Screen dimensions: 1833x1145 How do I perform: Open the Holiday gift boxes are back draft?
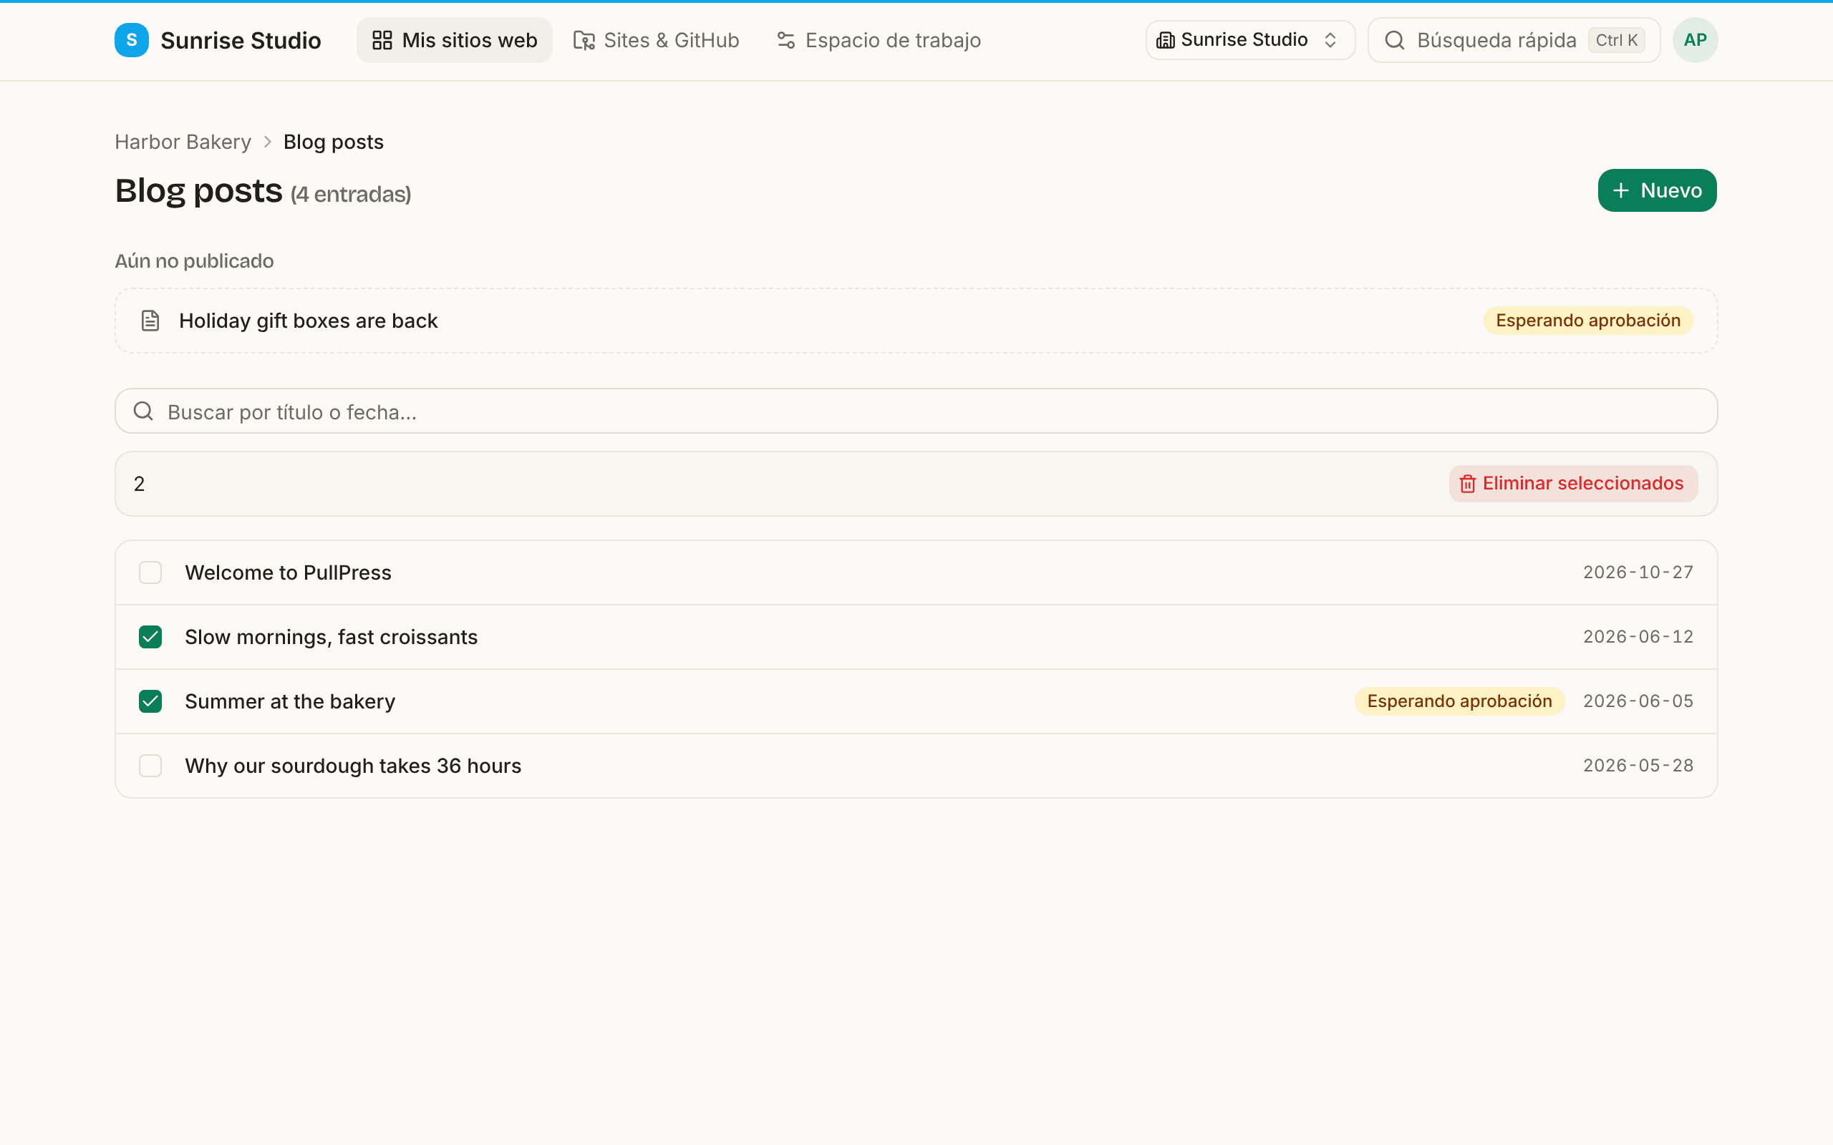pos(916,321)
